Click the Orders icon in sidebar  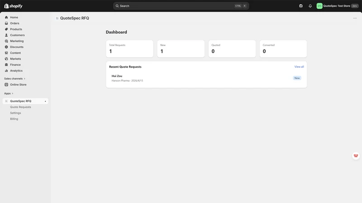(x=6, y=23)
